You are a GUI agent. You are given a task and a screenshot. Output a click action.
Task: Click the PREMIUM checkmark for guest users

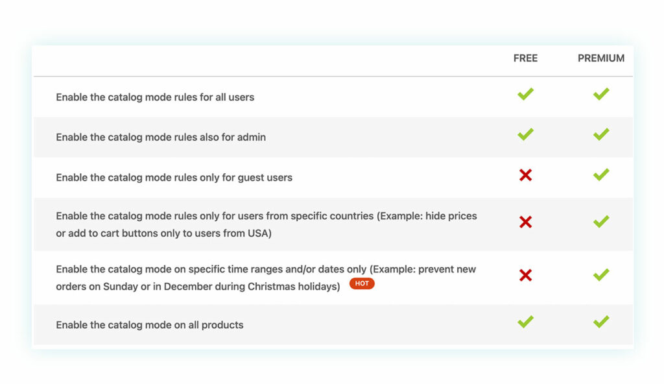[x=601, y=174]
